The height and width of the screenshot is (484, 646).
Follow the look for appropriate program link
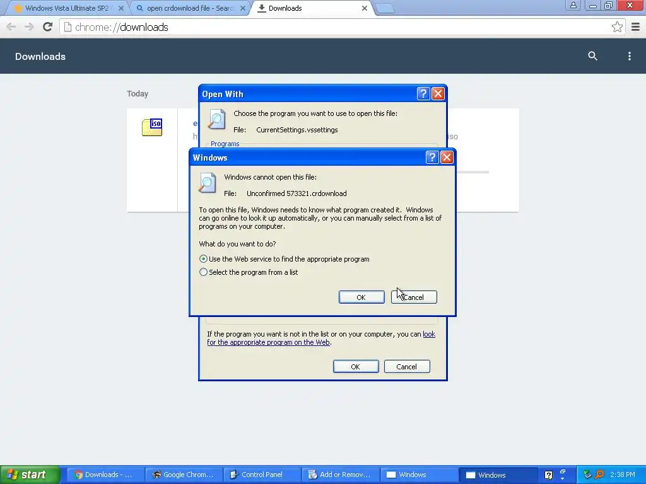[x=321, y=338]
